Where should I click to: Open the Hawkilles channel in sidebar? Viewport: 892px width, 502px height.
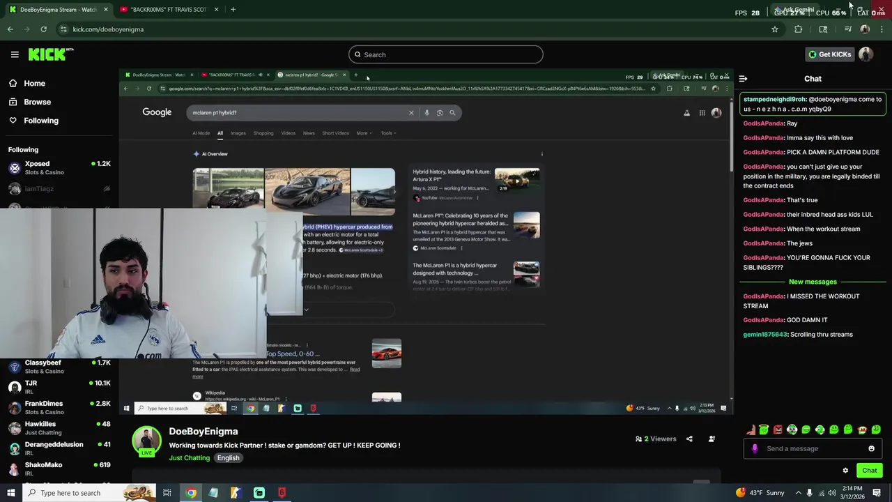tap(59, 427)
